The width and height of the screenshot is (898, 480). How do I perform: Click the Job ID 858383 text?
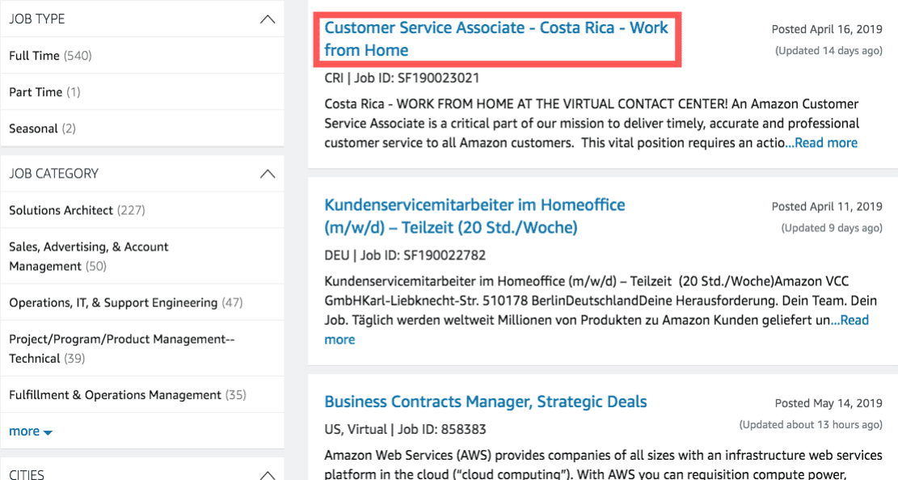coord(441,429)
